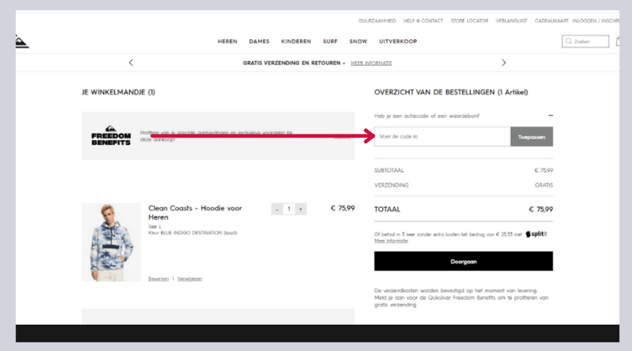Click the 'Je winkelmandje (1)' heading
This screenshot has height=351, width=632.
point(119,92)
